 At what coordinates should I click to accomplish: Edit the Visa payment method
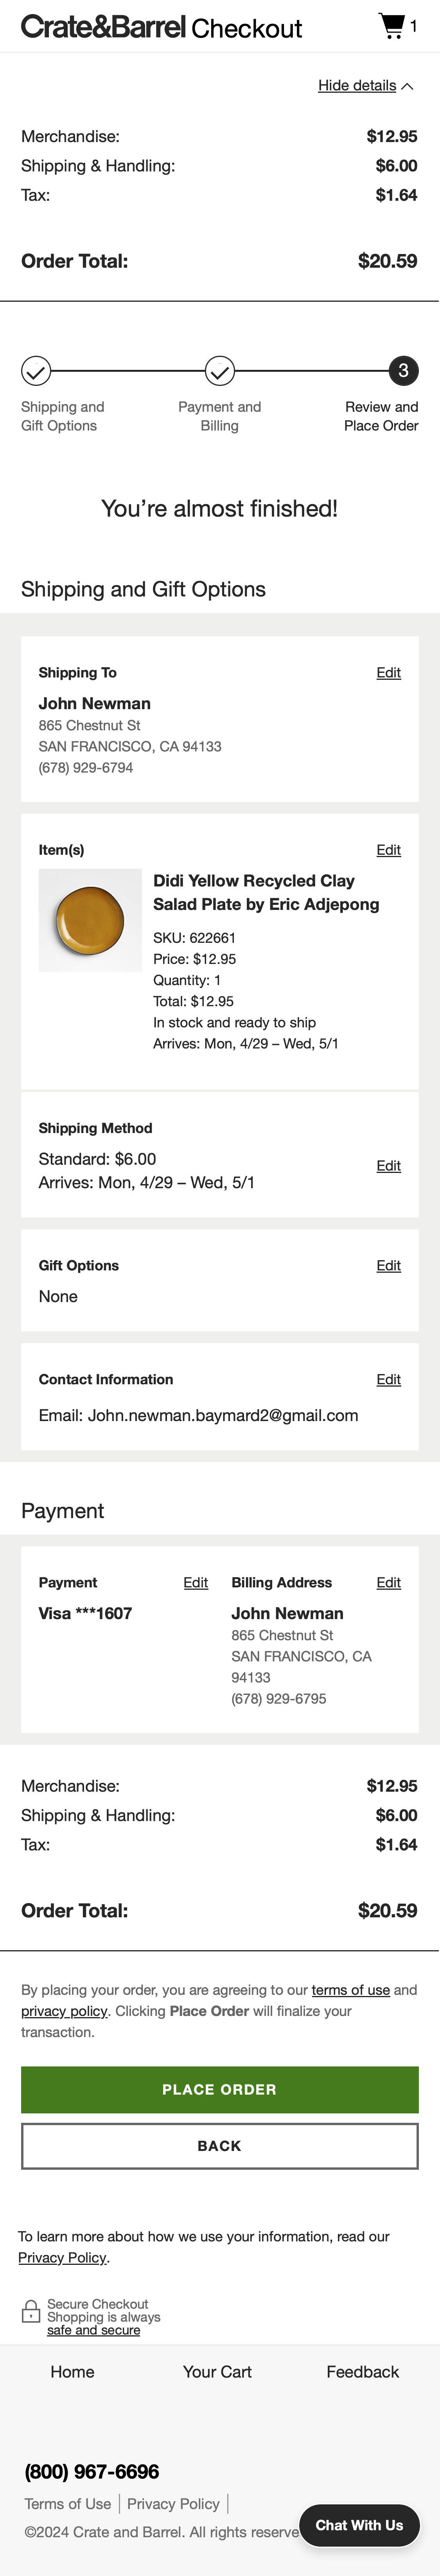pos(196,1583)
